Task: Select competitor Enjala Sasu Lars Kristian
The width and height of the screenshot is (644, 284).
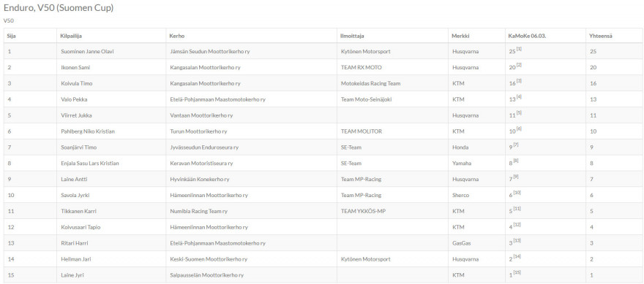Action: pos(90,164)
